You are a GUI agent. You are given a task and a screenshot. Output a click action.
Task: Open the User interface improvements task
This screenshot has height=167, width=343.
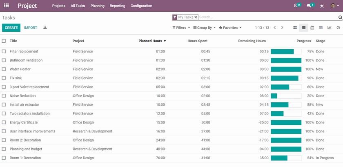pos(32,131)
